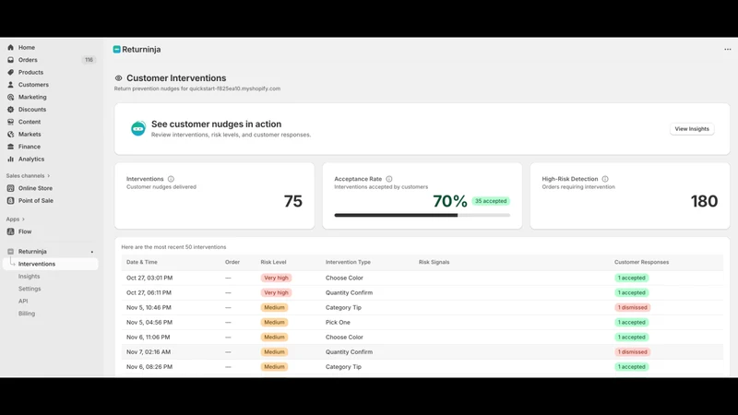
Task: Click the Nov 6, 11:06 PM date
Action: coord(149,337)
